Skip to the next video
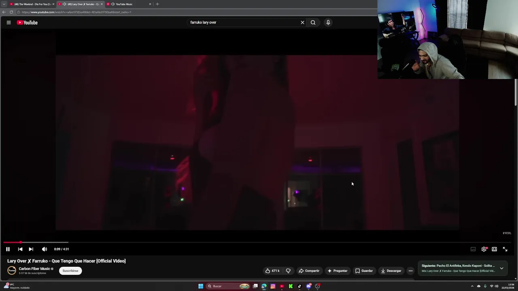Screen dimensions: 518x291 tap(31, 249)
